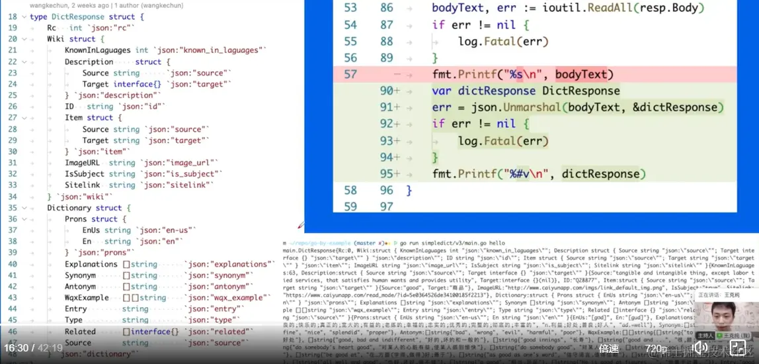This screenshot has width=759, height=364.
Task: Click the speaker's webcam thumbnail
Action: point(726,316)
